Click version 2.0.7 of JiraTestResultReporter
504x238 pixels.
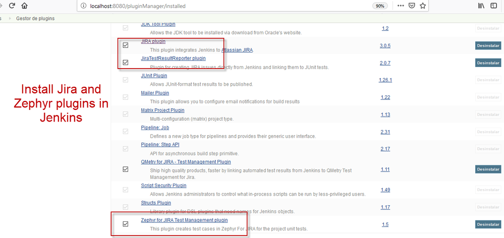385,63
